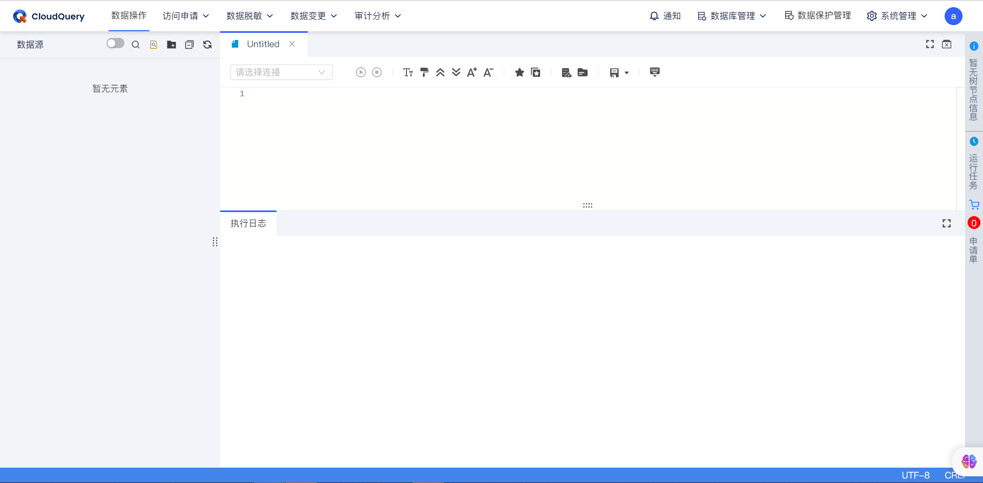This screenshot has height=483, width=983.
Task: Open the orange document search icon
Action: point(154,45)
